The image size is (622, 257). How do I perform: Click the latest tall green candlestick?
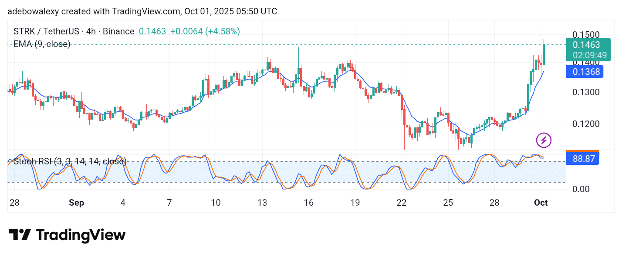click(544, 54)
